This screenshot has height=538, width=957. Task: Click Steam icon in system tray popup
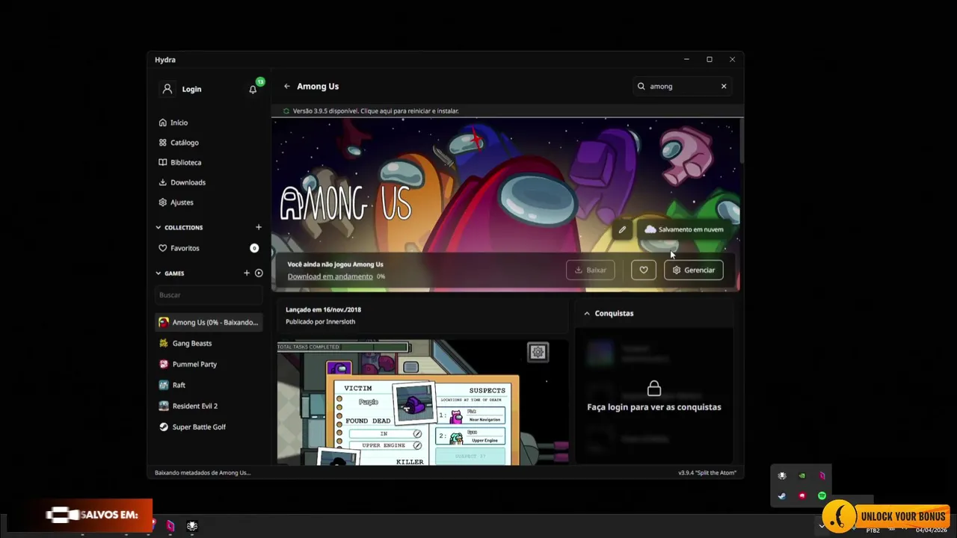pos(782,496)
